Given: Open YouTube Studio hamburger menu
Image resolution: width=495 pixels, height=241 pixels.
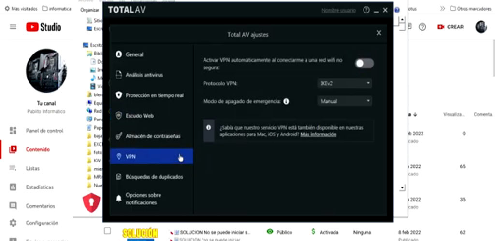Looking at the screenshot, I should 13,27.
